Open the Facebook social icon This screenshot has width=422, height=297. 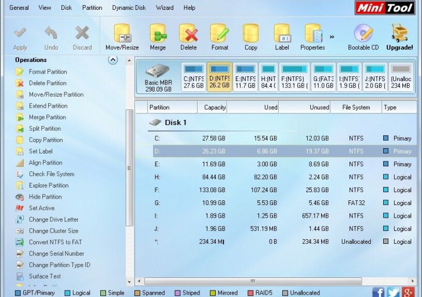[x=378, y=292]
